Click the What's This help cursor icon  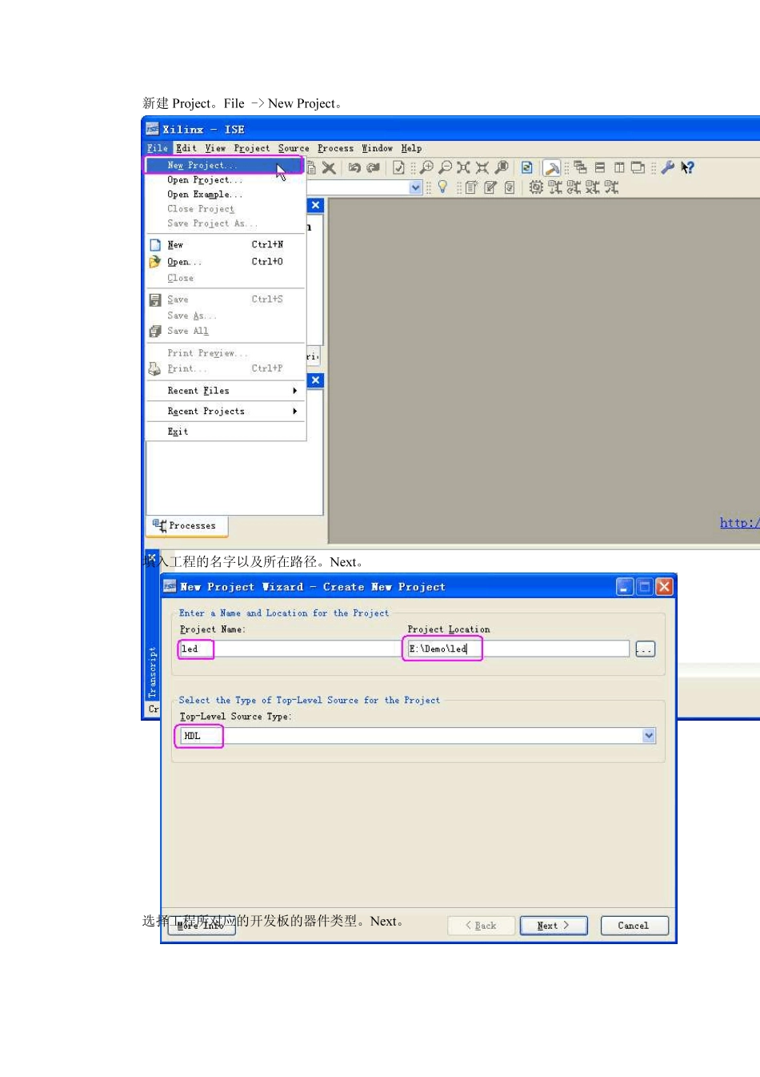pos(687,167)
